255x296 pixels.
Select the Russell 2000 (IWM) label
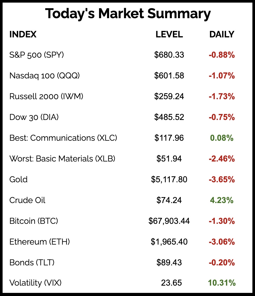point(46,96)
